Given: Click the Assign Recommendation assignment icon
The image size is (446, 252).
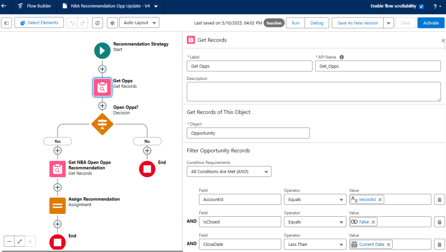Looking at the screenshot, I should tap(57, 205).
